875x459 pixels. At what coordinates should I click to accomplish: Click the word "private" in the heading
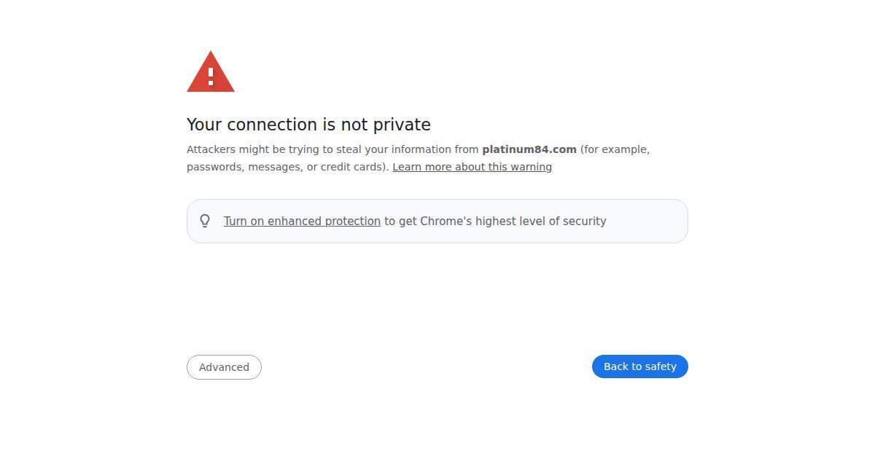coord(402,125)
